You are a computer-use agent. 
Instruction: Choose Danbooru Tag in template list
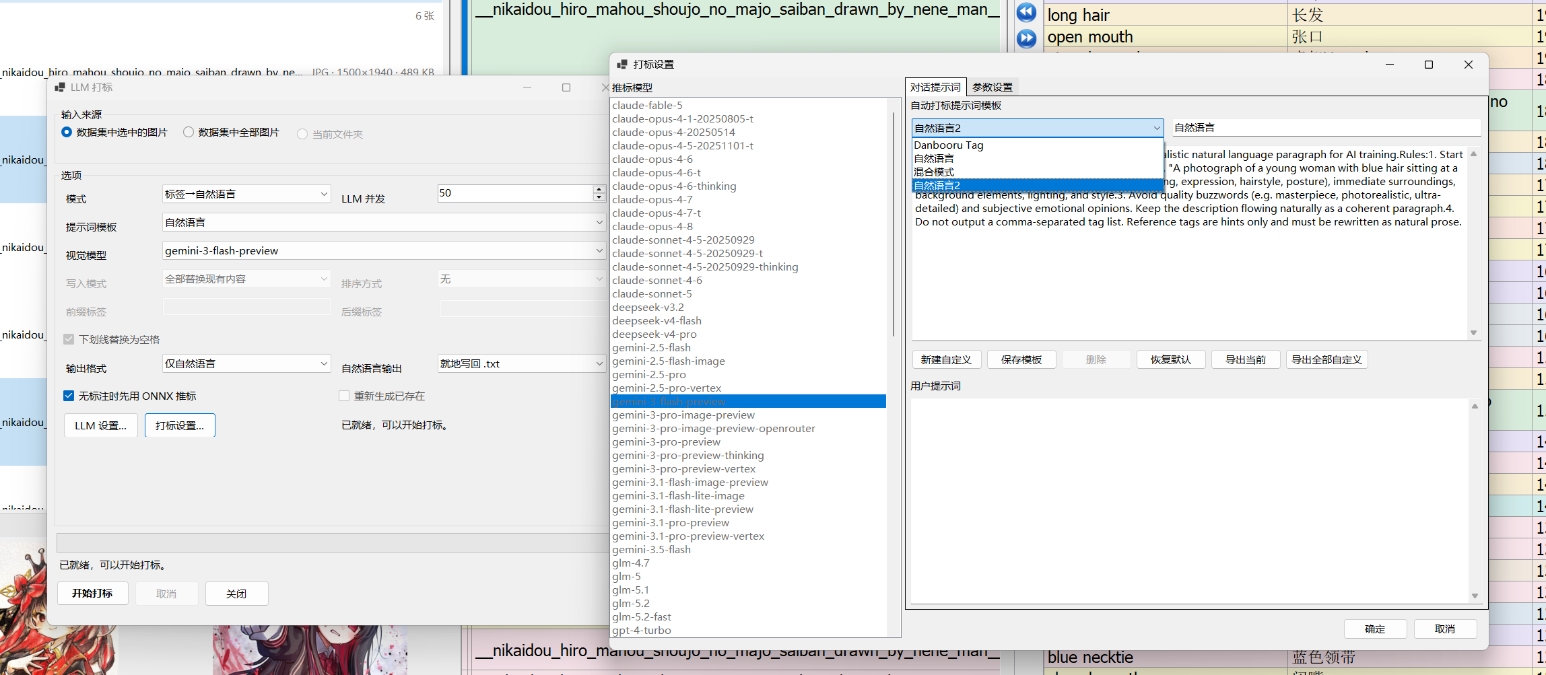[x=1038, y=145]
